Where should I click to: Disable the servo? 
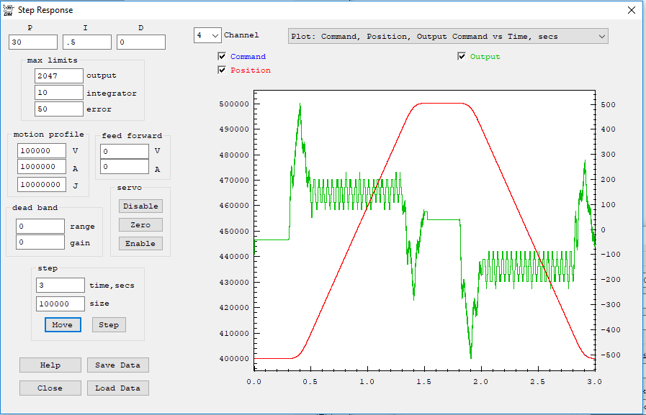140,206
